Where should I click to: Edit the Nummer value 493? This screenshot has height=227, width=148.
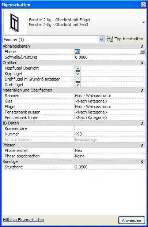(110, 134)
